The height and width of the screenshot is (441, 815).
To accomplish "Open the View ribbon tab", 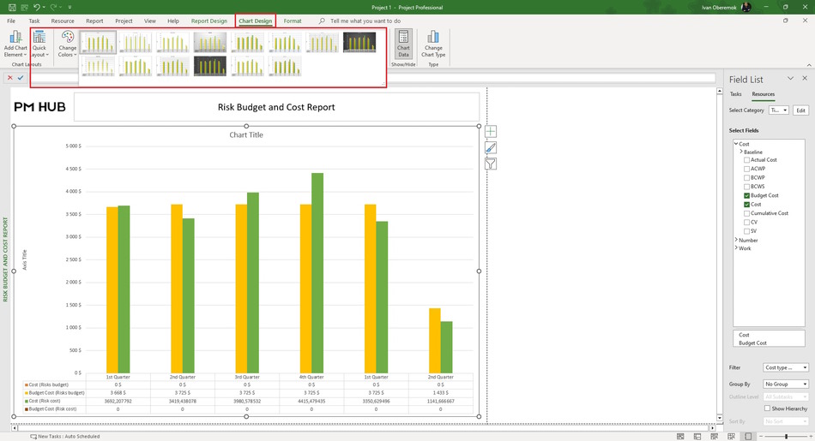I will click(149, 21).
